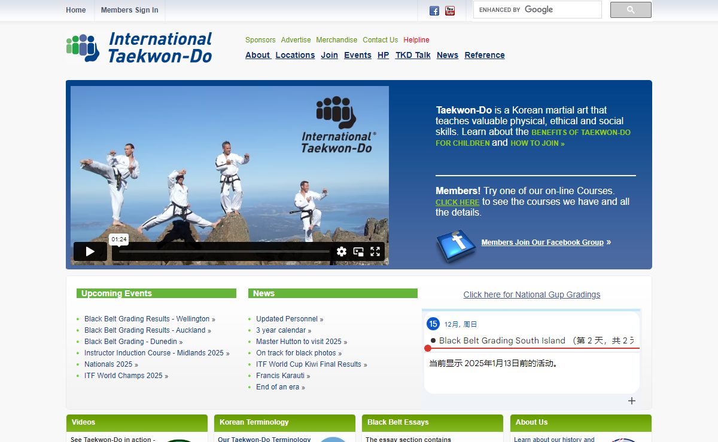Click the International Taekwon-Do logo

(x=139, y=48)
